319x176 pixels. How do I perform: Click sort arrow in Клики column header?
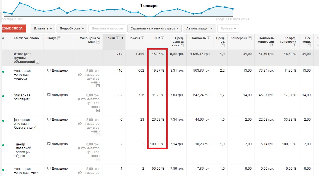[x=122, y=38]
